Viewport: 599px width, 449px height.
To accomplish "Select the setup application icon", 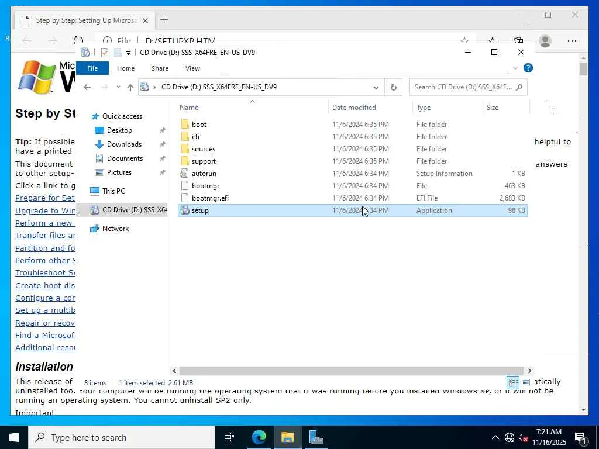I will click(x=185, y=210).
